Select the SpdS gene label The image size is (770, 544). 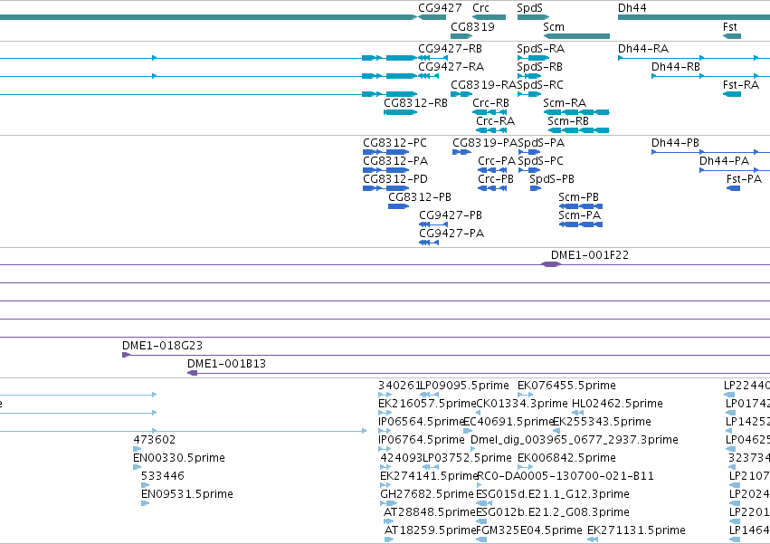click(x=530, y=8)
